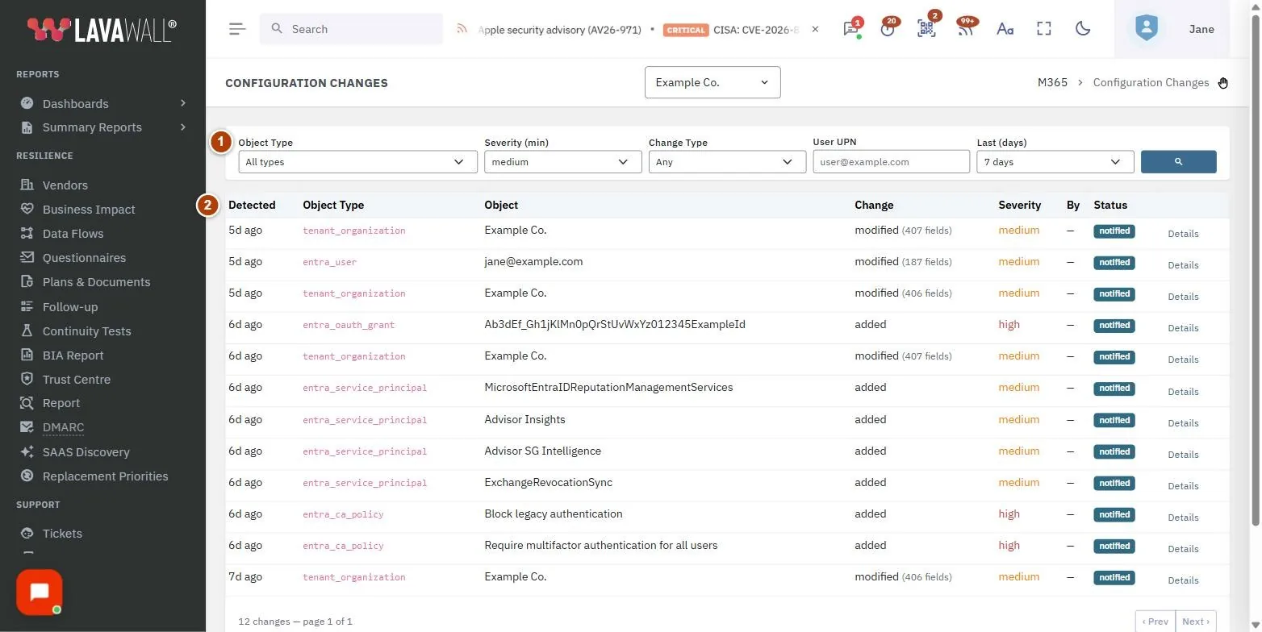Click the LavaWall logo
Screen dimensions: 1262x632
coord(102,30)
